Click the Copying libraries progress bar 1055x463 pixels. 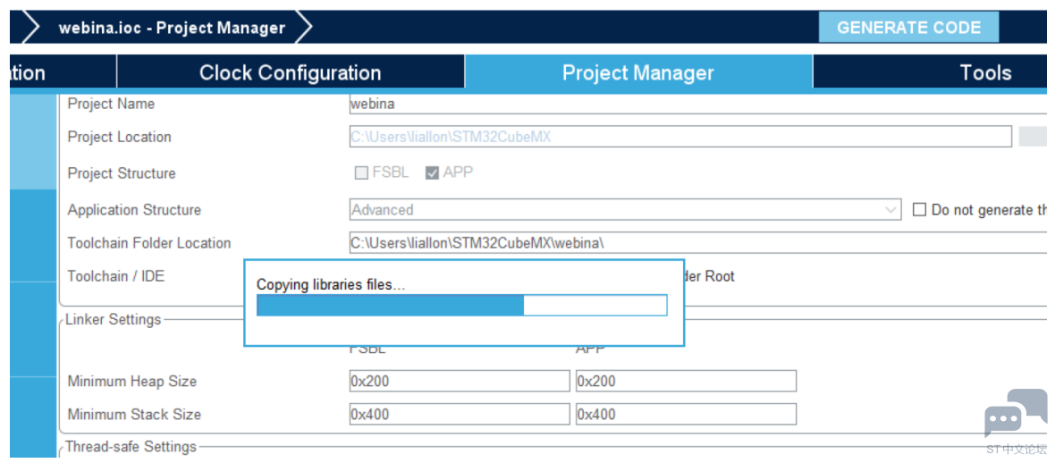click(461, 305)
